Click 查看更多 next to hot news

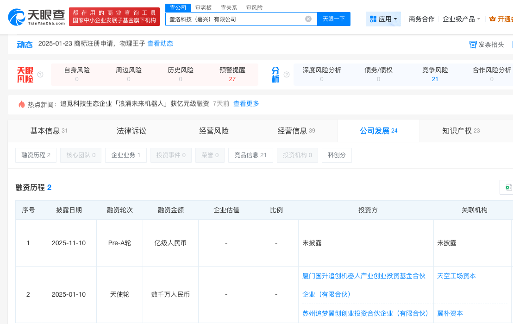coord(246,103)
